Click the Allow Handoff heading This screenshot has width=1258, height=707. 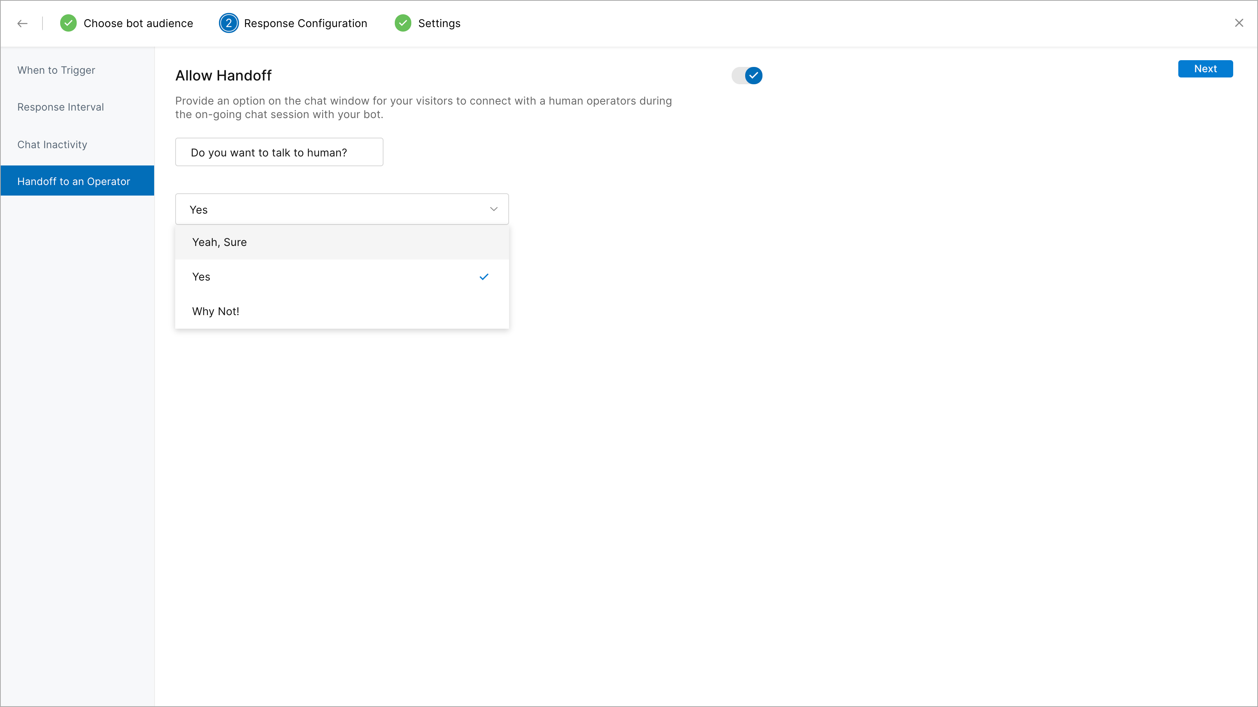[223, 75]
